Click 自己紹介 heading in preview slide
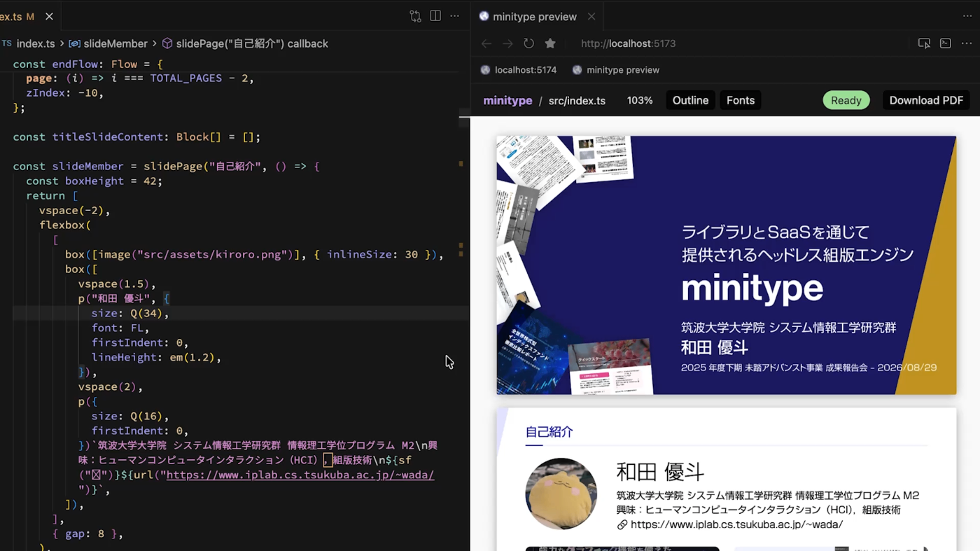 [x=549, y=432]
